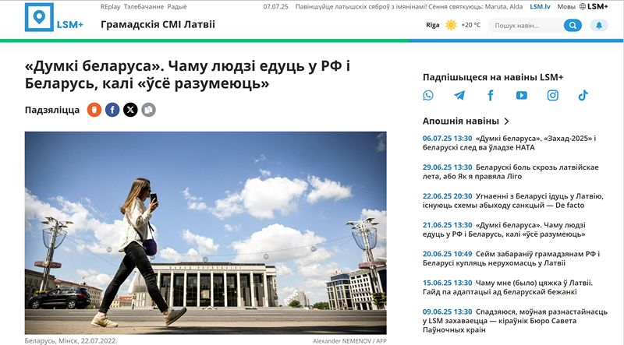Copy the article link with gray icon
Viewport: 624px width, 345px height.
148,110
